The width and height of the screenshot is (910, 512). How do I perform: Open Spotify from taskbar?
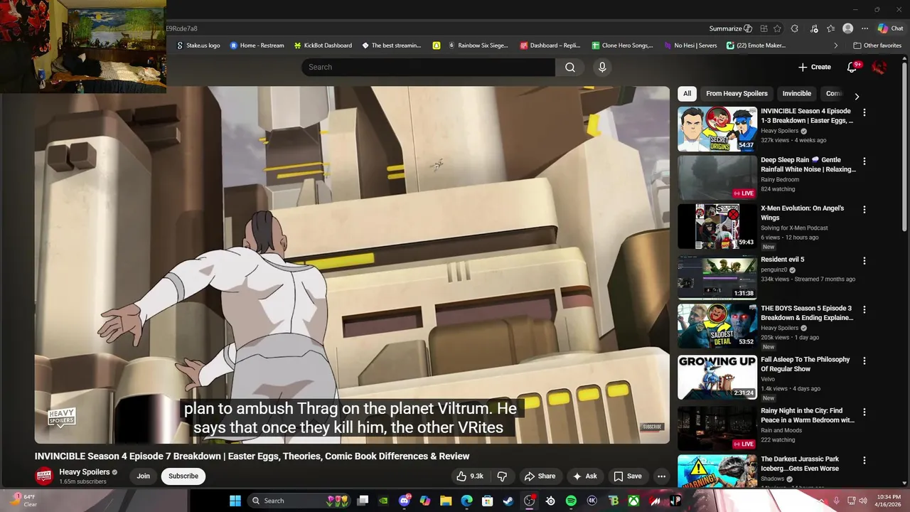[571, 501]
